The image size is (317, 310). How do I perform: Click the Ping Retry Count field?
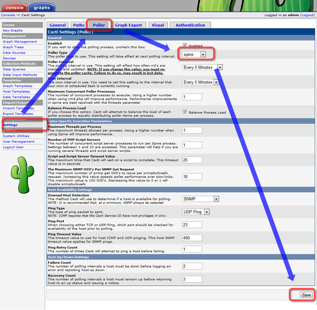pos(192,249)
